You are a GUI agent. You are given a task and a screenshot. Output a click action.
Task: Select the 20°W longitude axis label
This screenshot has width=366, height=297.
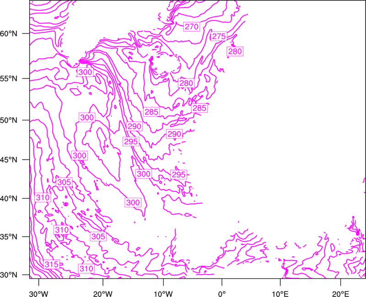(102, 294)
